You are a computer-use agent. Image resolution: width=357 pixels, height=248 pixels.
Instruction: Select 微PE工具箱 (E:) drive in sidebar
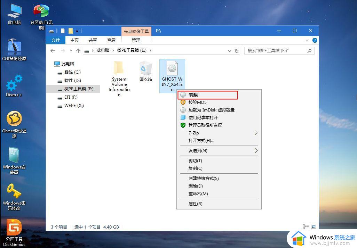coord(73,89)
